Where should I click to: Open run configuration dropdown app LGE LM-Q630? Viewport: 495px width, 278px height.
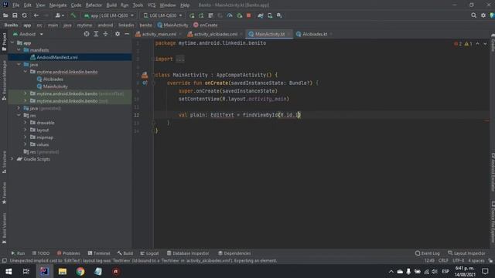point(109,15)
